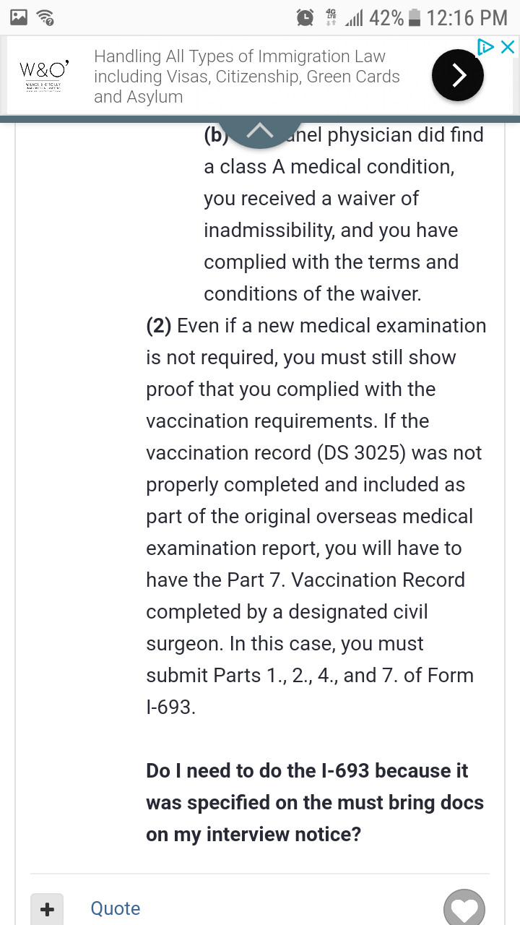Tap the paragraph starting with (2) Even if
This screenshot has height=925, width=520.
click(x=316, y=516)
